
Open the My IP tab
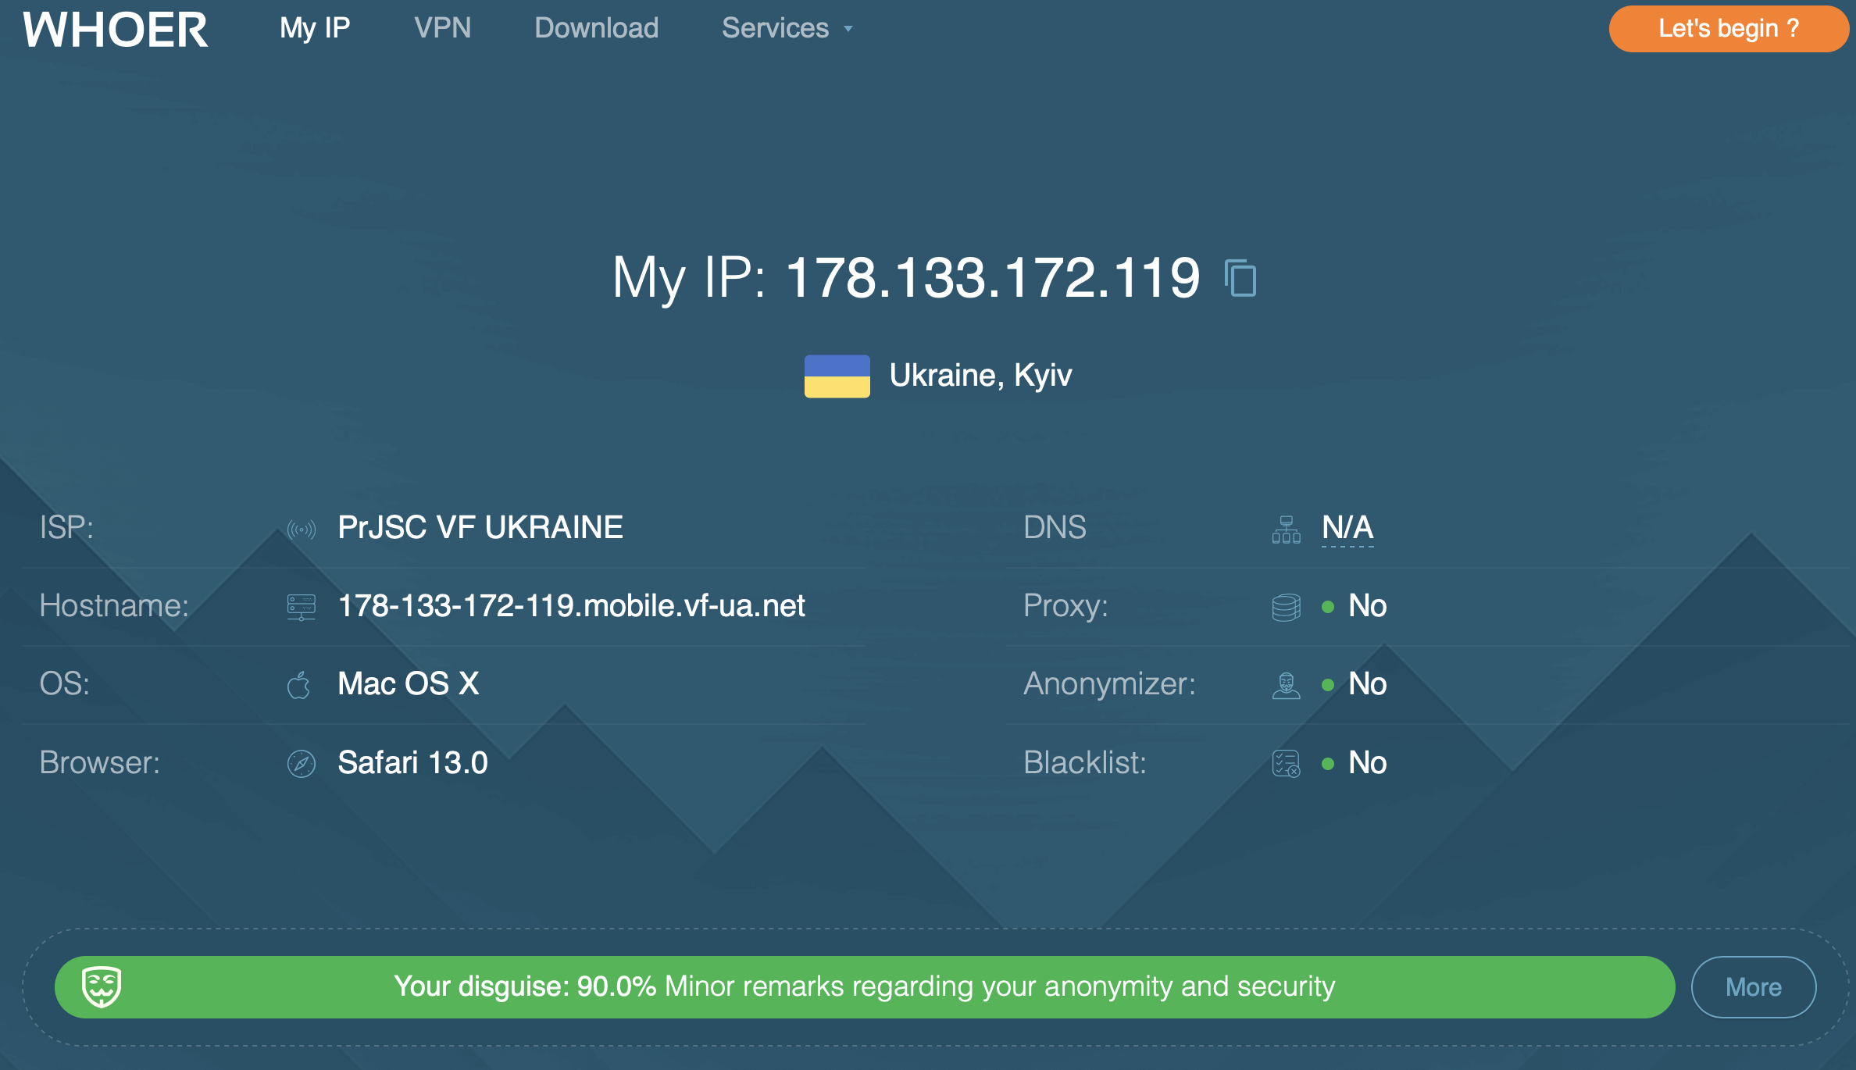pyautogui.click(x=315, y=28)
